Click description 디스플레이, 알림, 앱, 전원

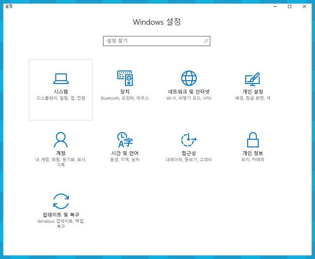[61, 98]
